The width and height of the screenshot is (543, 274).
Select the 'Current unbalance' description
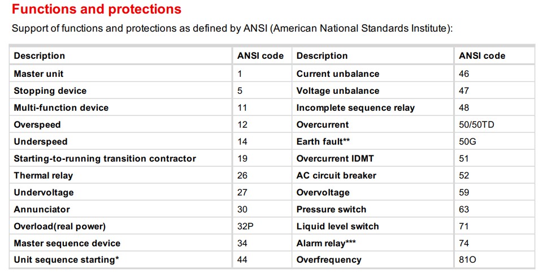(x=338, y=74)
